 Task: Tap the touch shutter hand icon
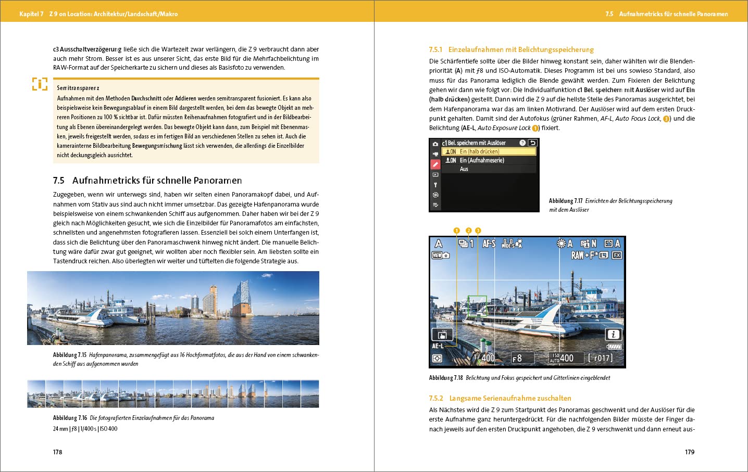tap(442, 335)
